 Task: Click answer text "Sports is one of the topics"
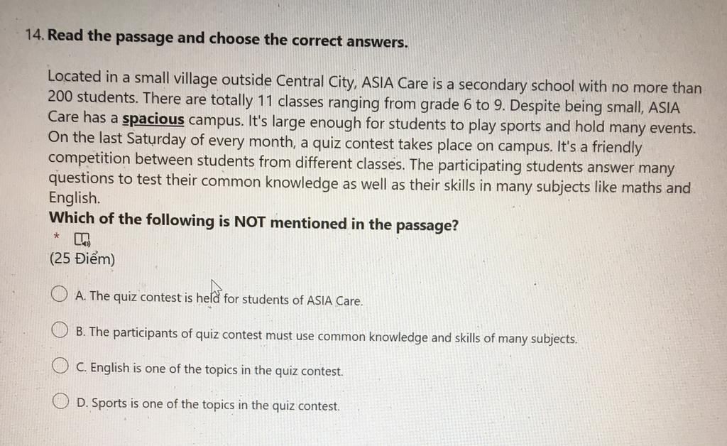coord(207,405)
